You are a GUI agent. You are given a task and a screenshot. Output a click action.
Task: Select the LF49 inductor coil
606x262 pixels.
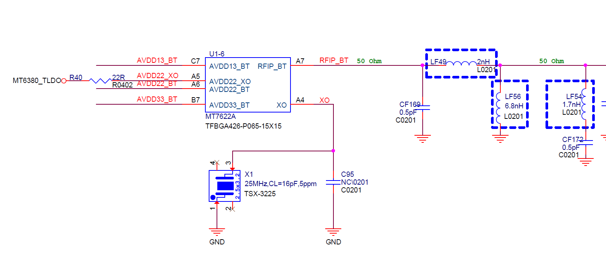click(x=462, y=64)
